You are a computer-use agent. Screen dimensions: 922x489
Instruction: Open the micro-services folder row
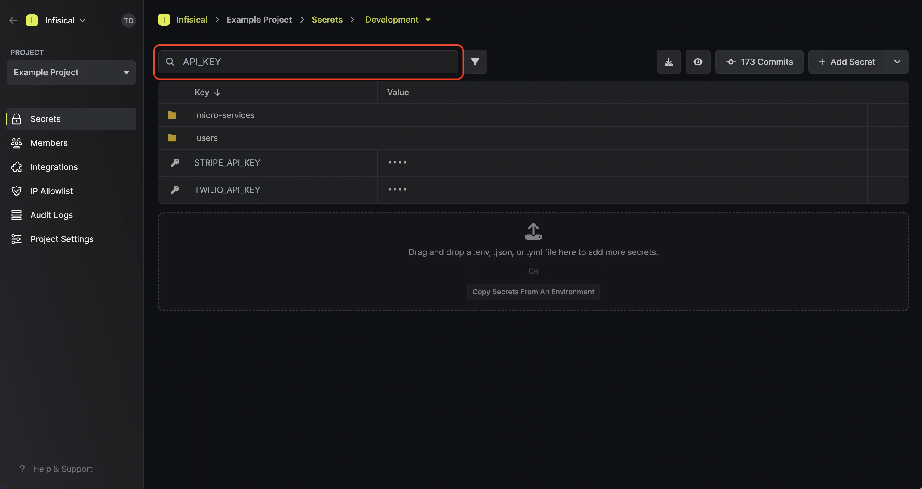click(533, 115)
